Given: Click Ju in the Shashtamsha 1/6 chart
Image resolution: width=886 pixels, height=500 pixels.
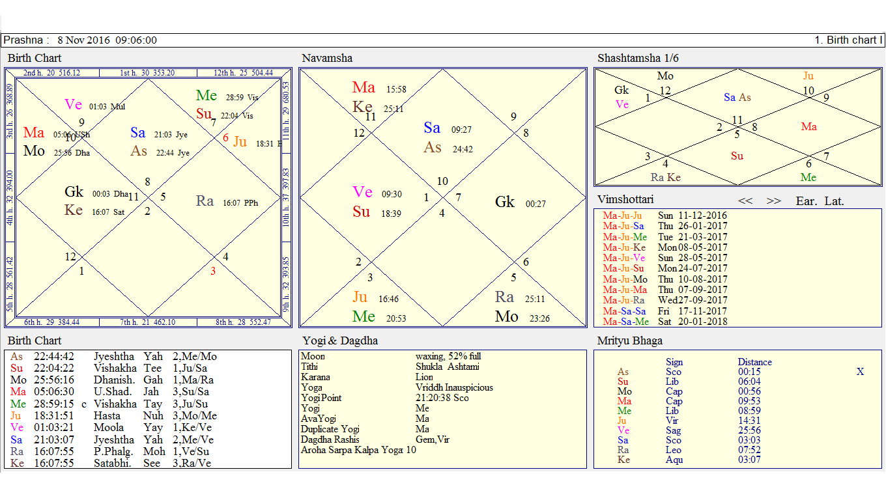Looking at the screenshot, I should pyautogui.click(x=809, y=76).
